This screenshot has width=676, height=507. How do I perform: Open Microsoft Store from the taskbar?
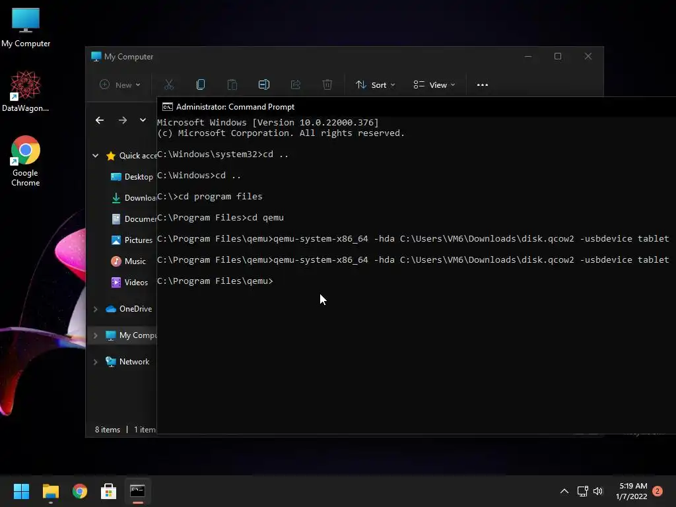click(109, 491)
